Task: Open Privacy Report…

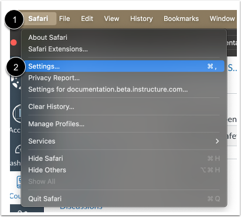Action: coord(124,78)
